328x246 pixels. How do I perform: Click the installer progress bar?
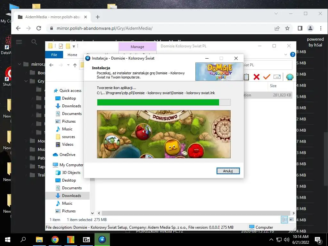pos(164,102)
